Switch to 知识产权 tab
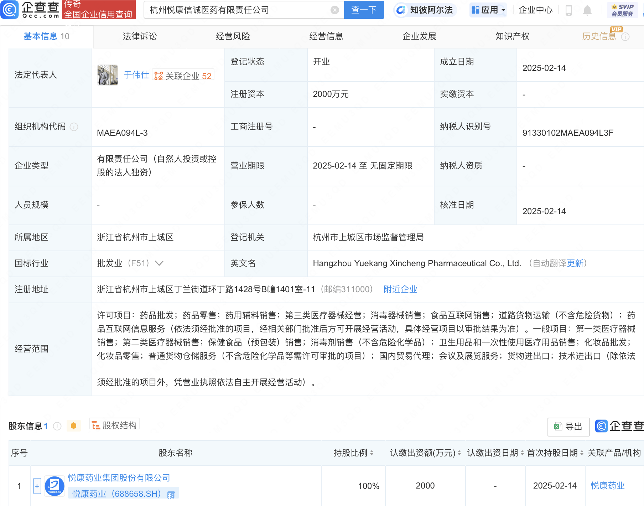The width and height of the screenshot is (644, 506). coord(512,36)
